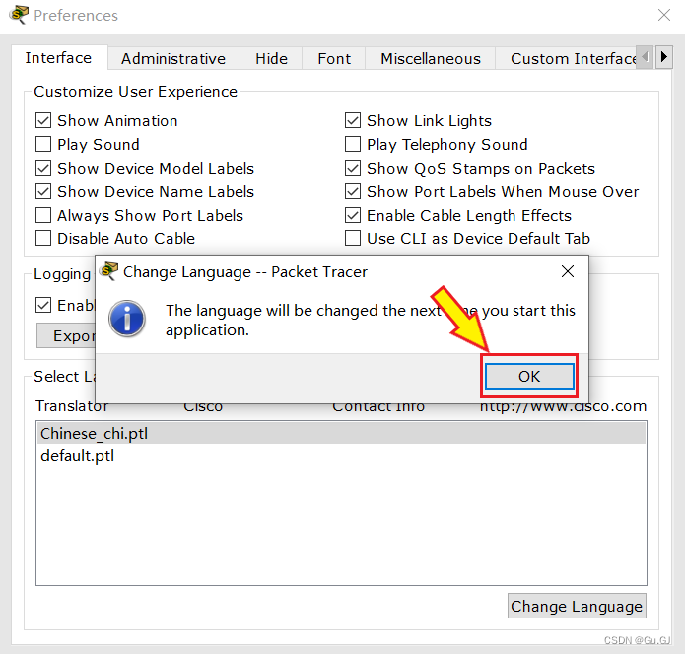This screenshot has width=685, height=654.
Task: Click the http://www.cisco.com contact text
Action: point(563,407)
